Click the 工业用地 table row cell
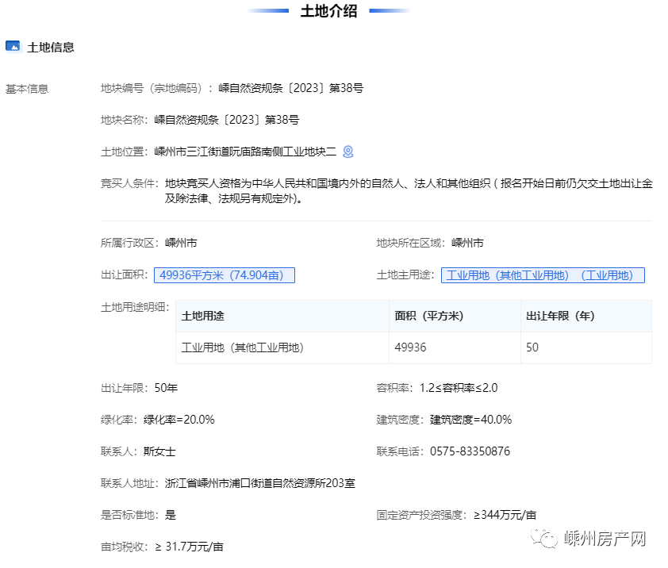The width and height of the screenshot is (668, 568). 243,347
